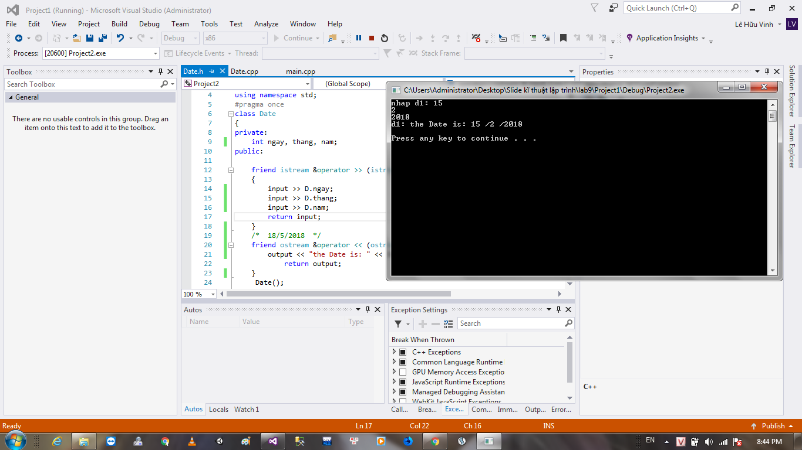Restart debugging with the circular arrow icon
Image resolution: width=802 pixels, height=450 pixels.
coord(385,38)
